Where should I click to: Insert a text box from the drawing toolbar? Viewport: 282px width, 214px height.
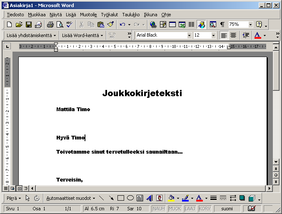[x=140, y=198]
